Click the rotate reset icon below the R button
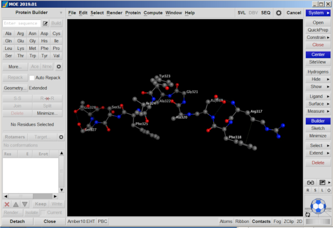 point(307,214)
